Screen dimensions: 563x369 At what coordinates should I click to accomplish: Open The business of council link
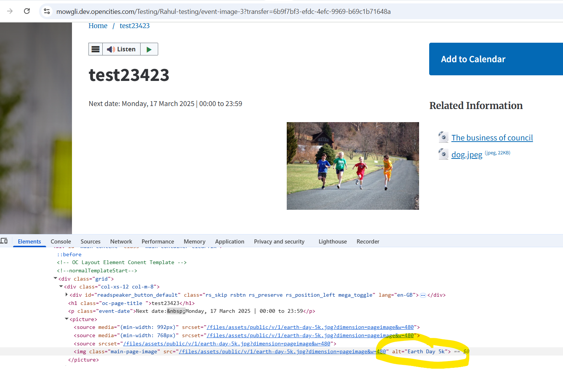click(492, 138)
